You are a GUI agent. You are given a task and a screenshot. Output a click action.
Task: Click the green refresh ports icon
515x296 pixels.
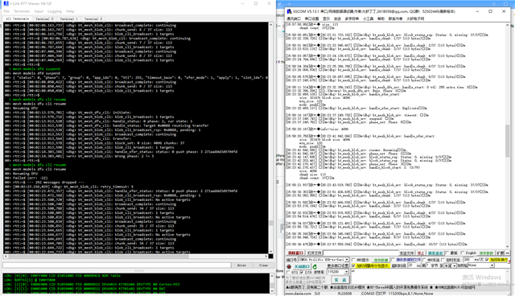pos(315,266)
